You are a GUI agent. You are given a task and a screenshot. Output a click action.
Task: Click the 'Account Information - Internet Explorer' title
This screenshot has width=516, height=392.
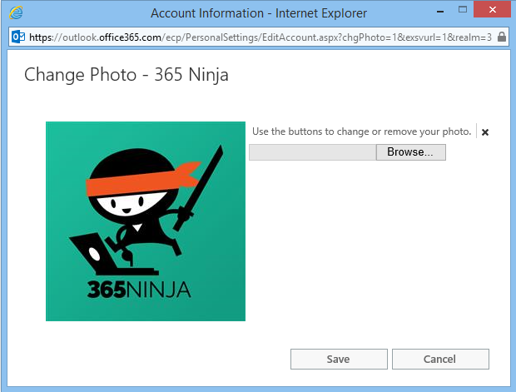(259, 13)
